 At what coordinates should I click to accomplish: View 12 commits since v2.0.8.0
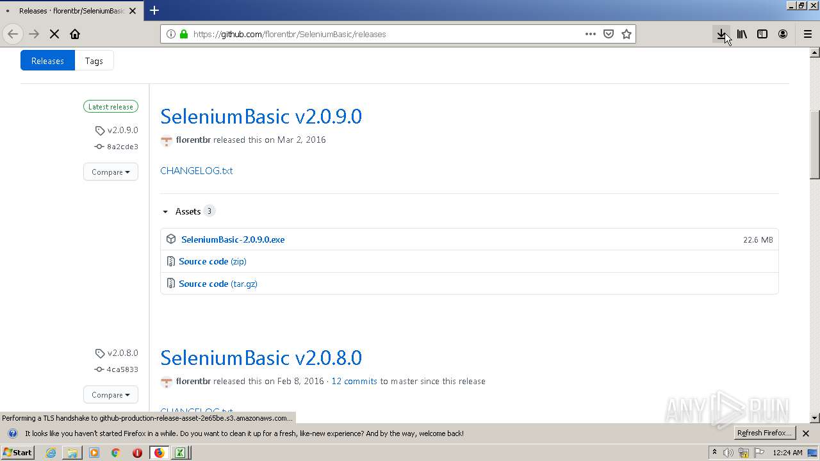click(x=354, y=381)
